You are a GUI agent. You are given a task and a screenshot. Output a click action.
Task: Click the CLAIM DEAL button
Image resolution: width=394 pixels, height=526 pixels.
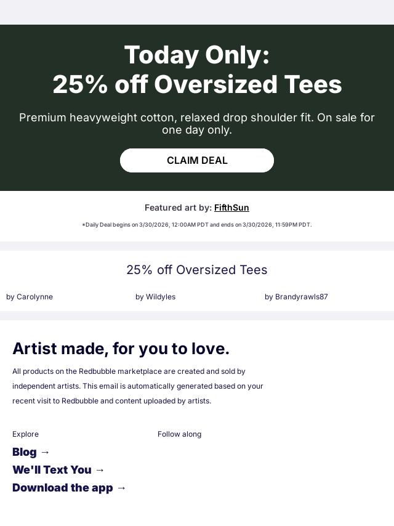tap(197, 160)
